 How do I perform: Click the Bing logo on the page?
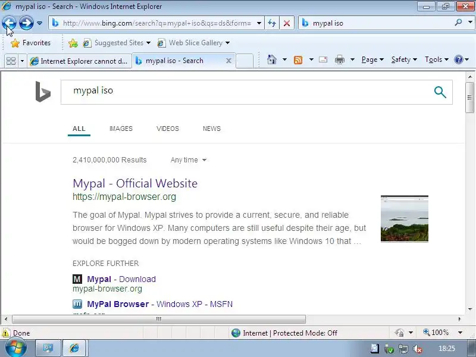click(43, 92)
